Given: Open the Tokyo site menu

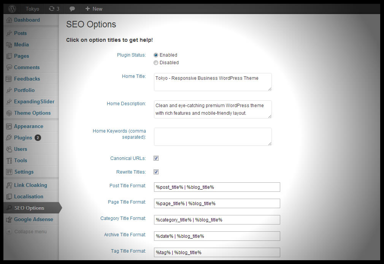Looking at the screenshot, I should coord(32,9).
